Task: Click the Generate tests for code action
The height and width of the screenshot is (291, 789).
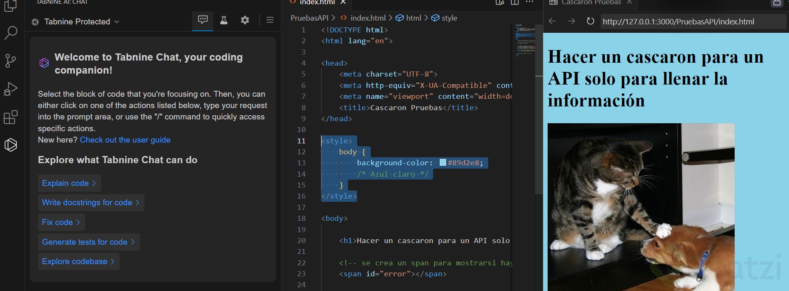Action: click(x=88, y=242)
